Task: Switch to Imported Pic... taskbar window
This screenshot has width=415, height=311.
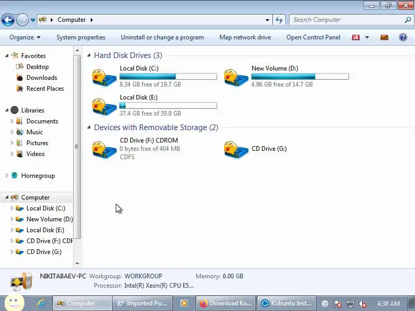Action: point(142,303)
